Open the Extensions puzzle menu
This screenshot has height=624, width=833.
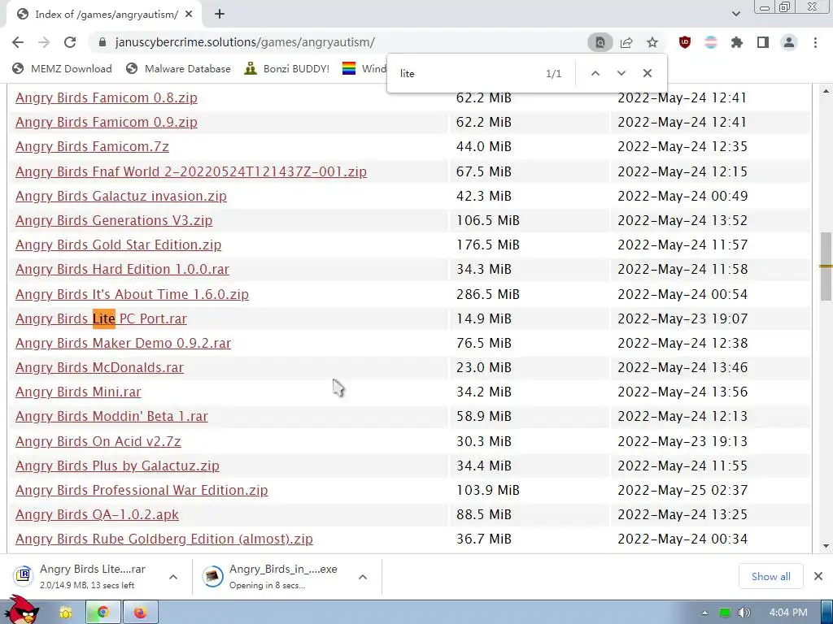point(737,42)
